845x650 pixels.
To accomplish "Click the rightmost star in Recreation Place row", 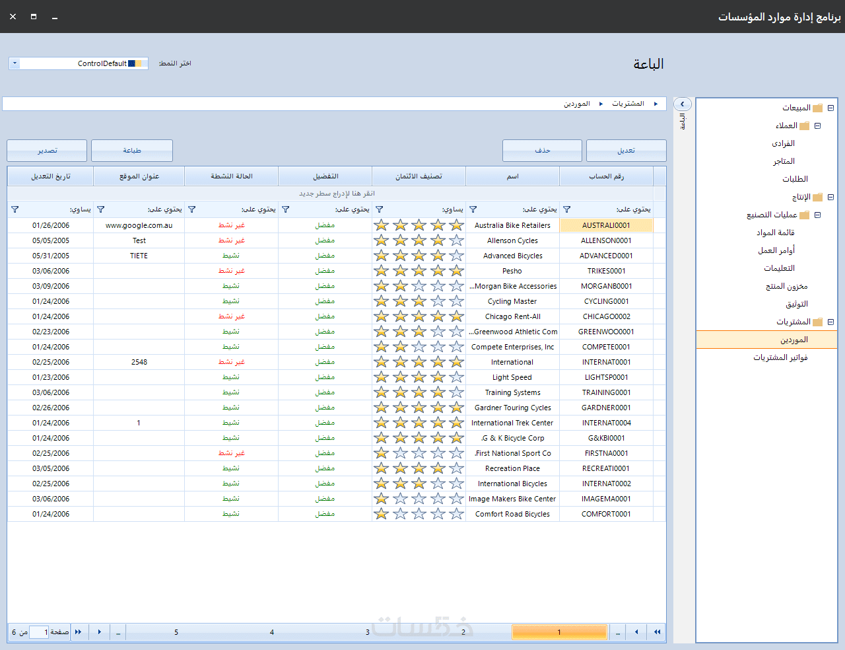I will 456,468.
